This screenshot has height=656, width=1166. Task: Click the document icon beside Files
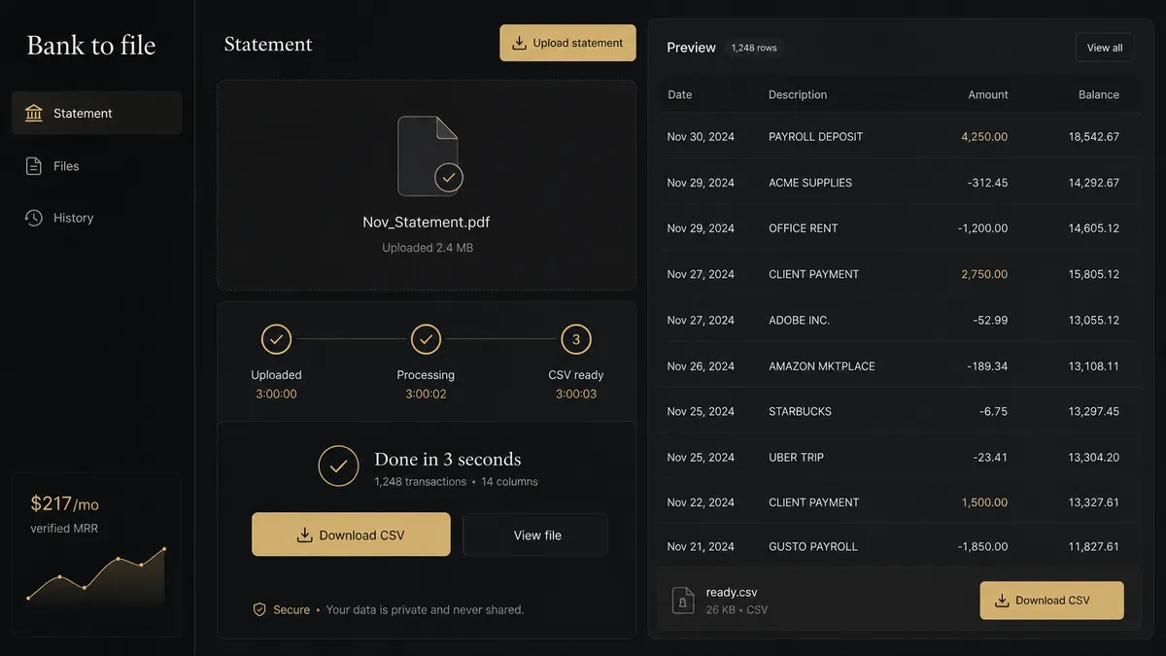[x=34, y=166]
